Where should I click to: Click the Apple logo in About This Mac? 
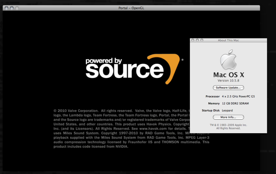pos(228,60)
